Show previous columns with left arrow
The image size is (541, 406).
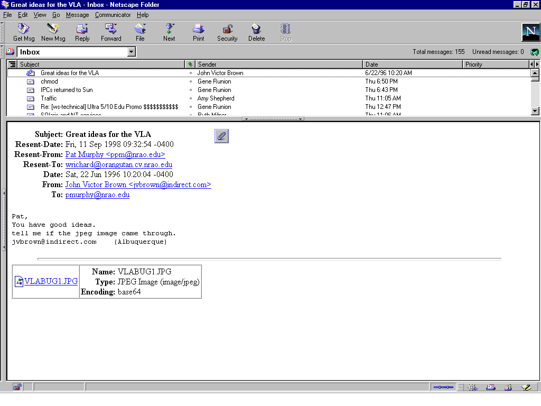(531, 64)
